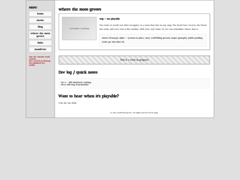This screenshot has width=240, height=180.
Task: Click the game description paragraph
Action: point(153,27)
